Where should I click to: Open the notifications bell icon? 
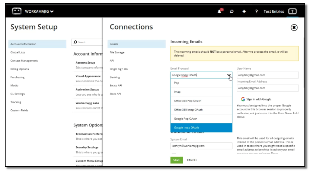(x=220, y=11)
